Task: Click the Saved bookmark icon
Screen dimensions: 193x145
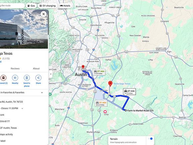Action: coord(3,78)
